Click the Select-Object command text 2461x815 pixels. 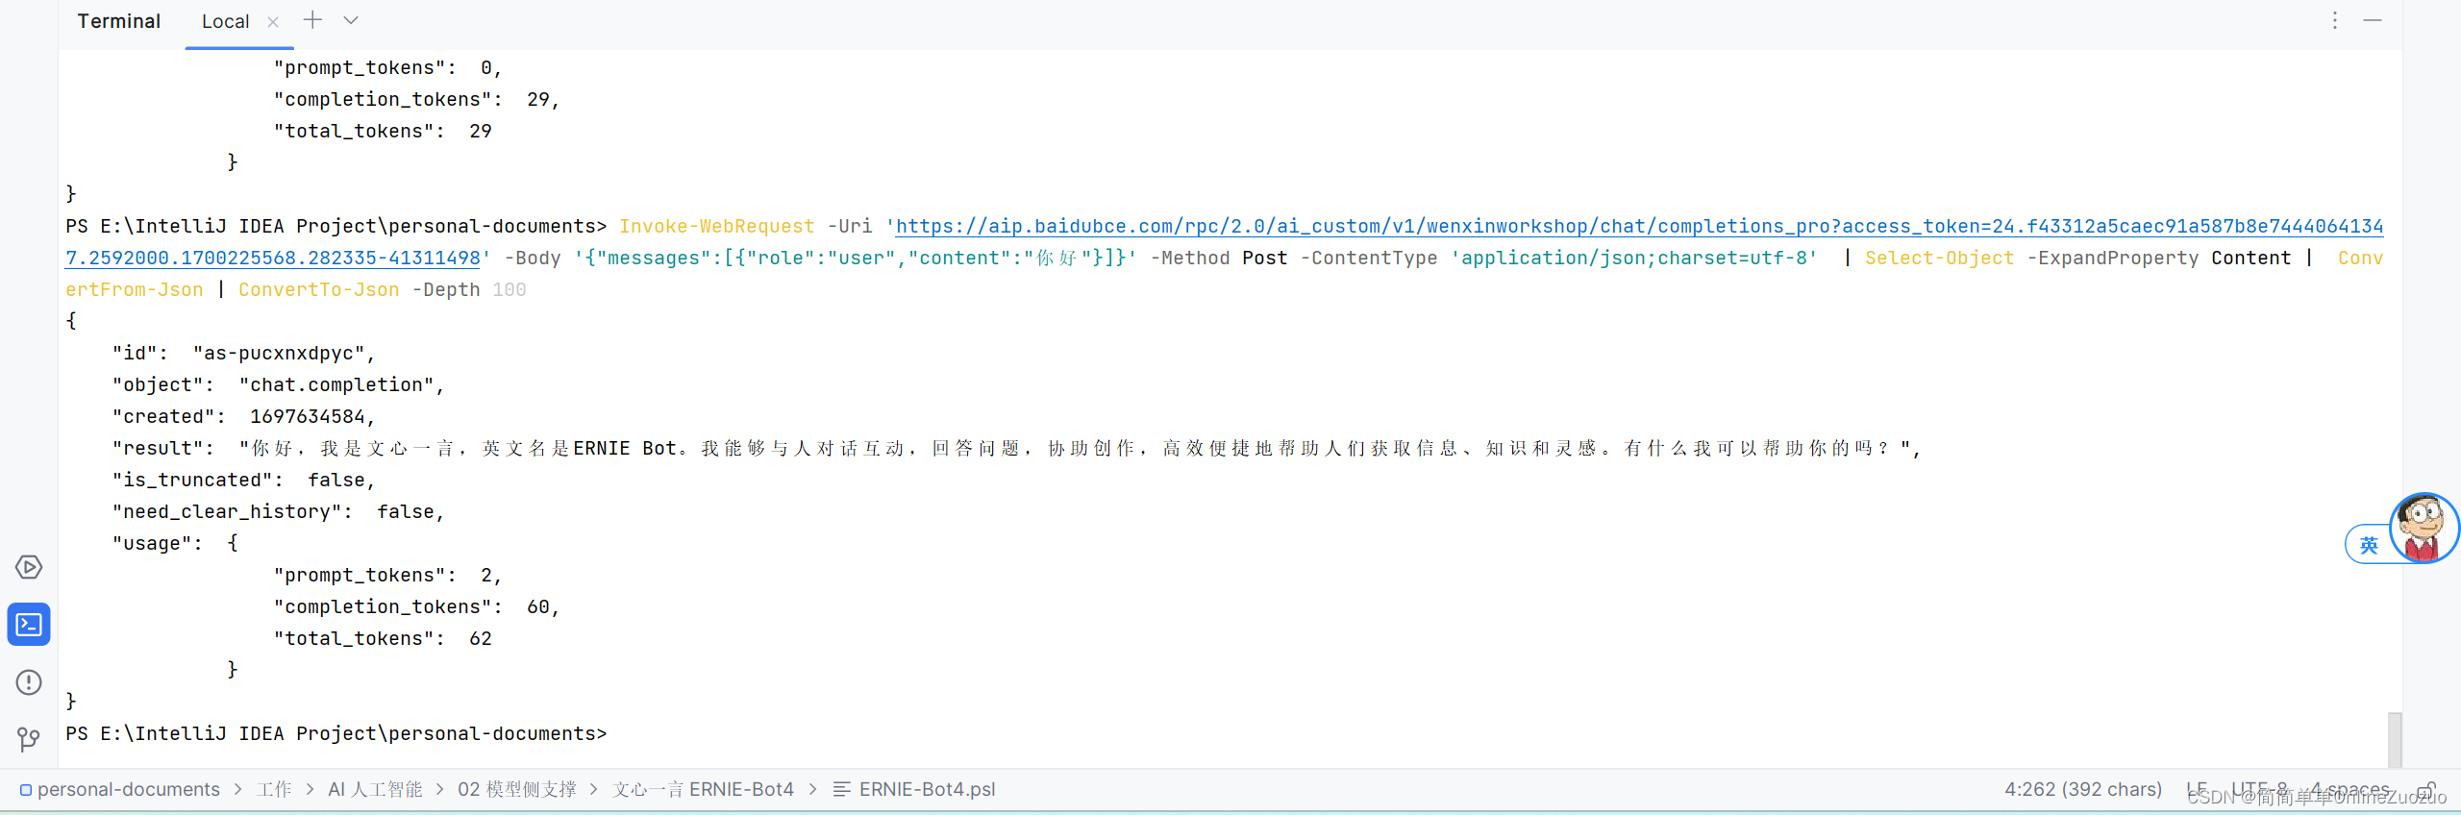point(1939,258)
